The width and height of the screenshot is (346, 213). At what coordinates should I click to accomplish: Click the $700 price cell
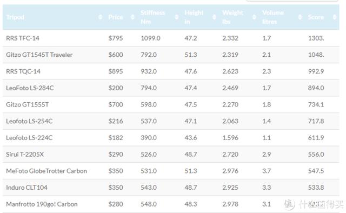116,104
